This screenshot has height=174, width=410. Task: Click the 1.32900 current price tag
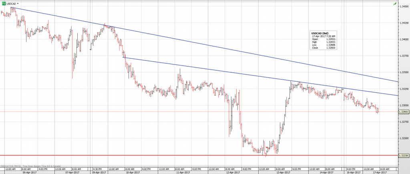(x=404, y=112)
